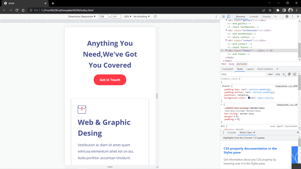Screen dimensions: 301x169
Task: Open actions menu for the footer node
Action: pyautogui.click(x=222, y=50)
